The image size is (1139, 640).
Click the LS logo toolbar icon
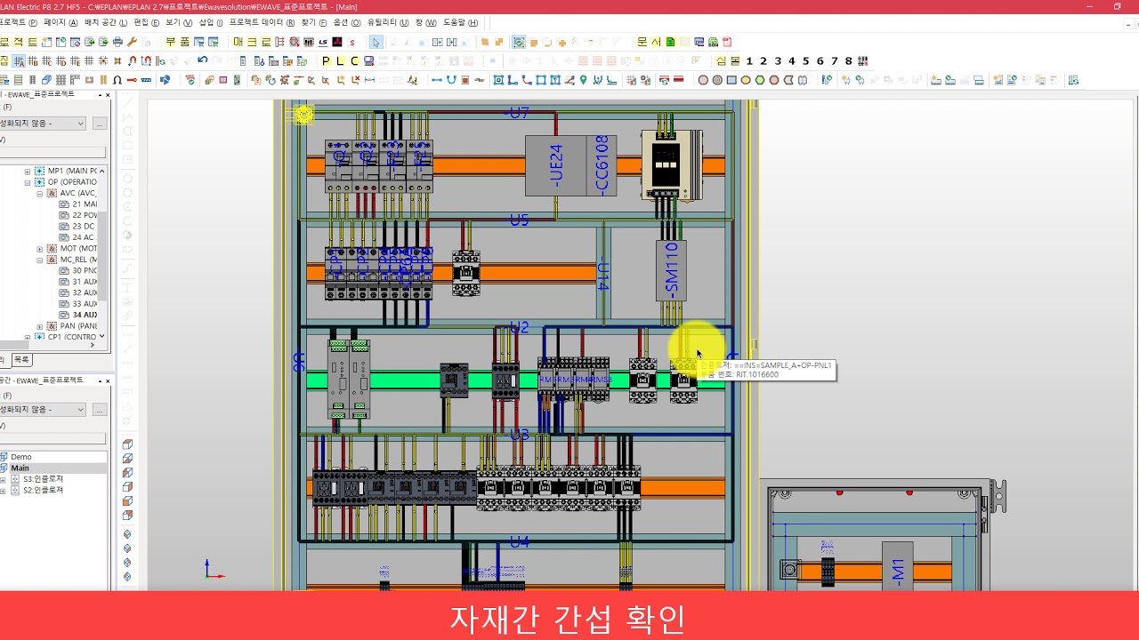323,42
